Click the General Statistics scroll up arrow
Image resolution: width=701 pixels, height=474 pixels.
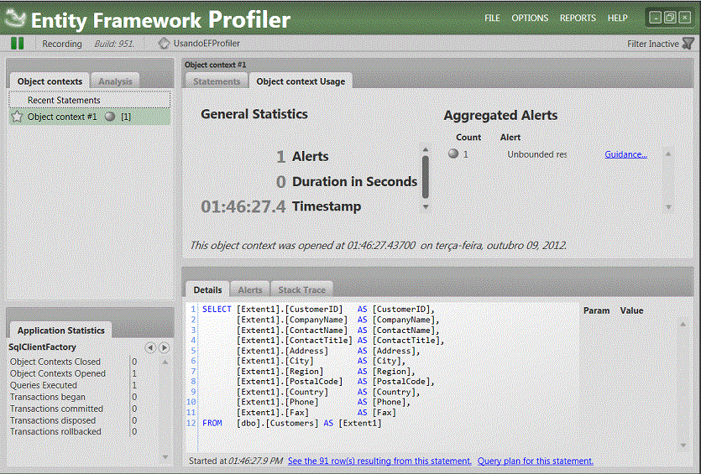(x=425, y=149)
